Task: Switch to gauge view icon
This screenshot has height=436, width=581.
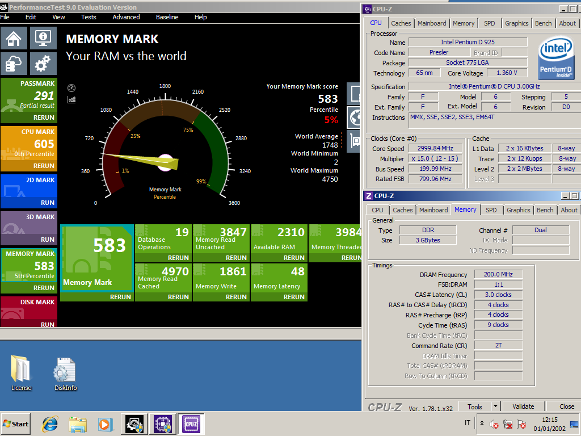Action: [x=71, y=88]
